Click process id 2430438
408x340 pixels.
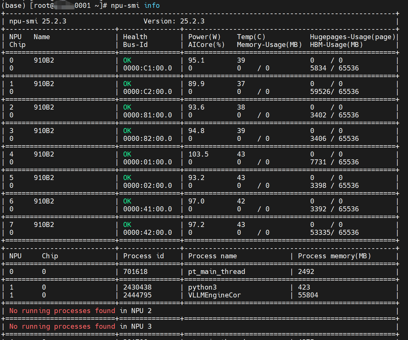point(137,287)
